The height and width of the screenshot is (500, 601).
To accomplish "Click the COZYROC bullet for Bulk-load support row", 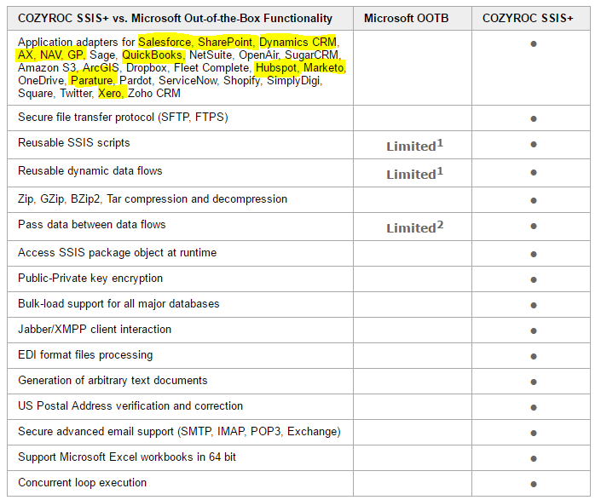I will [x=533, y=306].
